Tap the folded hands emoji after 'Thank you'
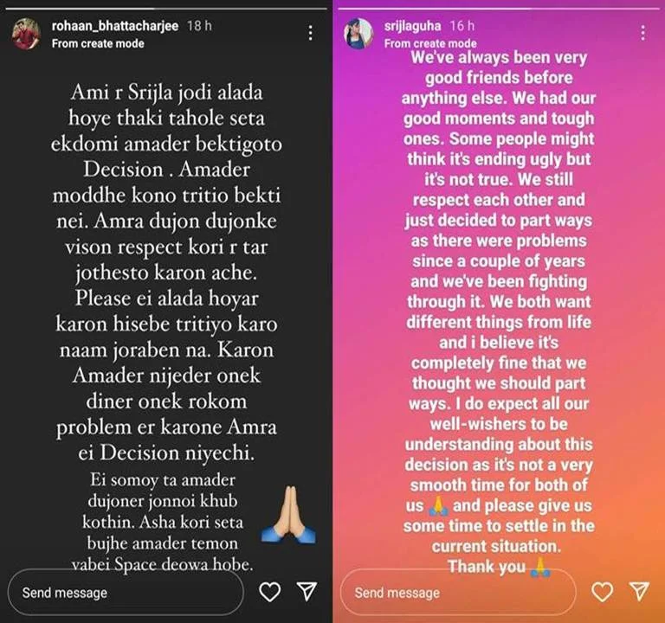Screen dimensions: 665x623 click(x=540, y=567)
